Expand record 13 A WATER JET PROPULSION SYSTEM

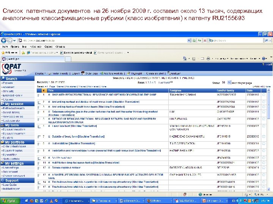point(49,175)
